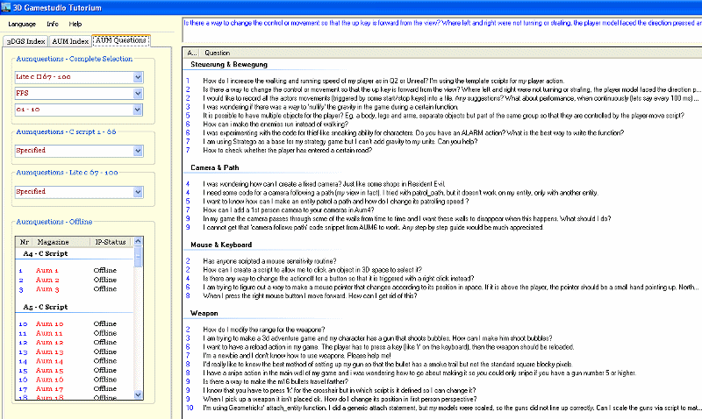Select Aum 1 in offline list
Image resolution: width=702 pixels, height=419 pixels.
pos(47,271)
